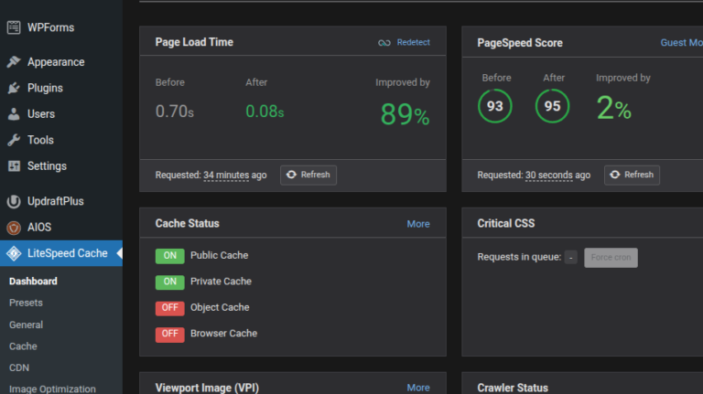This screenshot has width=703, height=394.
Task: Click the Critical CSS heading
Action: [505, 223]
